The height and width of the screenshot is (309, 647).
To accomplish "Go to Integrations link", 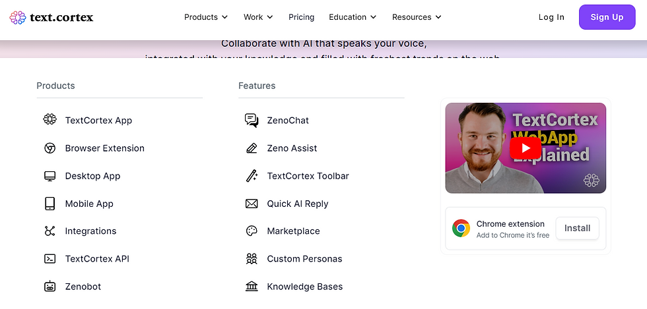I will click(x=91, y=231).
